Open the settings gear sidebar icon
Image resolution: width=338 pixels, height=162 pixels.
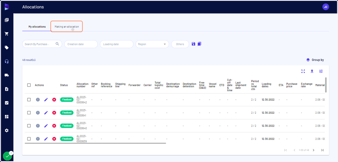[x=7, y=131]
